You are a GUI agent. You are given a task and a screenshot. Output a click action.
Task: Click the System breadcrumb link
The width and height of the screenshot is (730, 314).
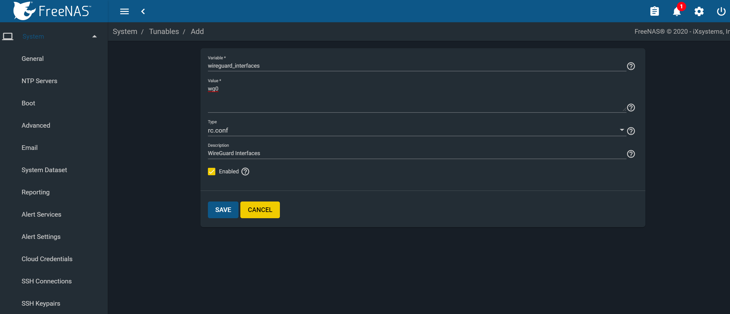[125, 32]
